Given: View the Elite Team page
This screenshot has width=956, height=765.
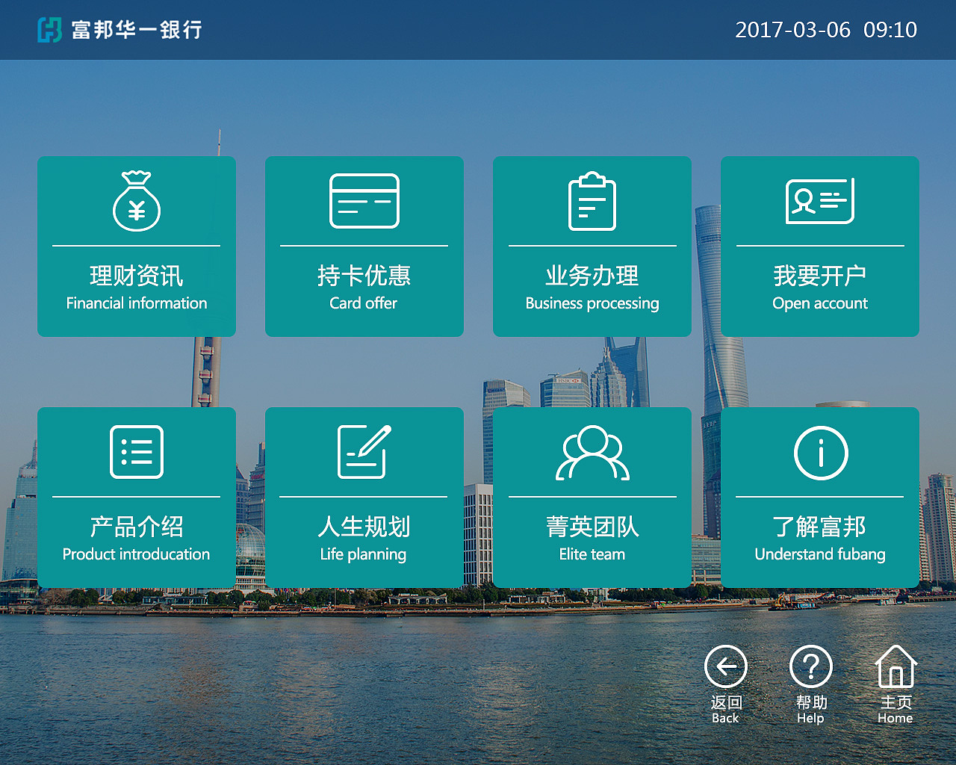Looking at the screenshot, I should pos(592,497).
